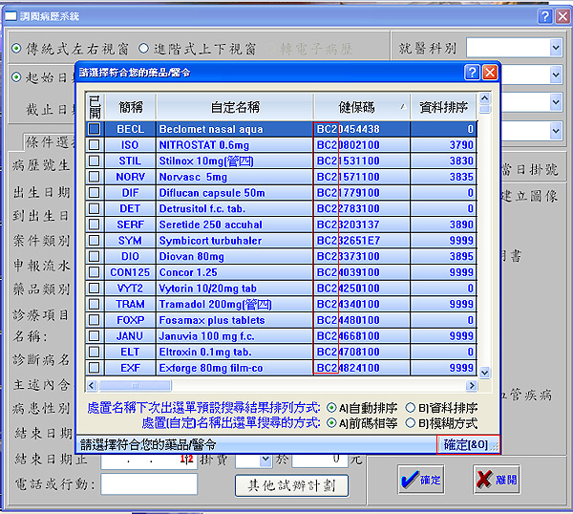Screen dimensions: 573x514
Task: Tick the checkbox next to Norvasc 5mg
Action: (x=94, y=177)
